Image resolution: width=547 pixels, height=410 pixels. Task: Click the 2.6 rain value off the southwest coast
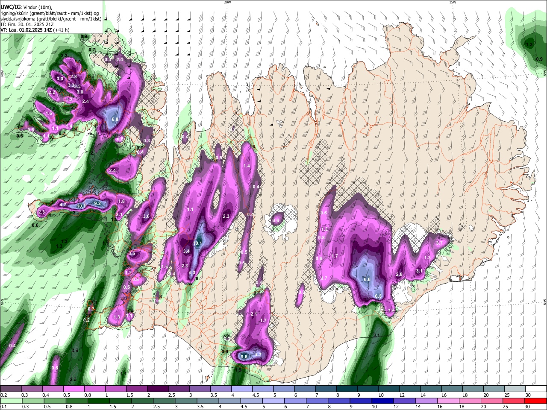coord(75,350)
